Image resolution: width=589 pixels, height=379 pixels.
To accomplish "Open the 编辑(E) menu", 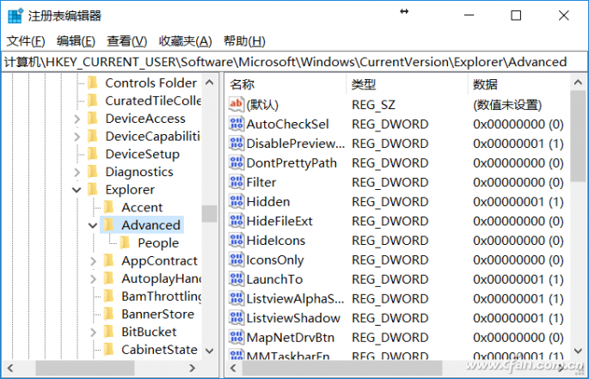I will [x=76, y=41].
